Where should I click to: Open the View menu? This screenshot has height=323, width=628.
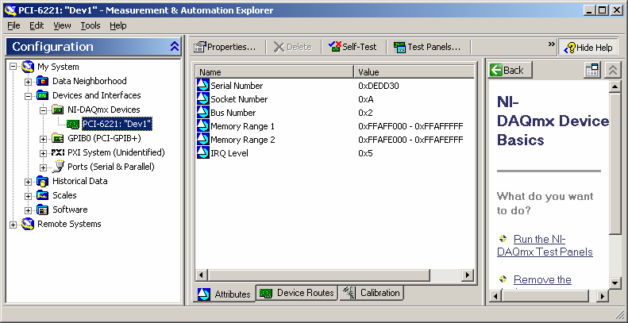[62, 25]
